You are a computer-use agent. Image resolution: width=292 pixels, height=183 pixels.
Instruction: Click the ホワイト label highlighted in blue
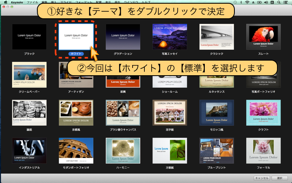[76, 54]
